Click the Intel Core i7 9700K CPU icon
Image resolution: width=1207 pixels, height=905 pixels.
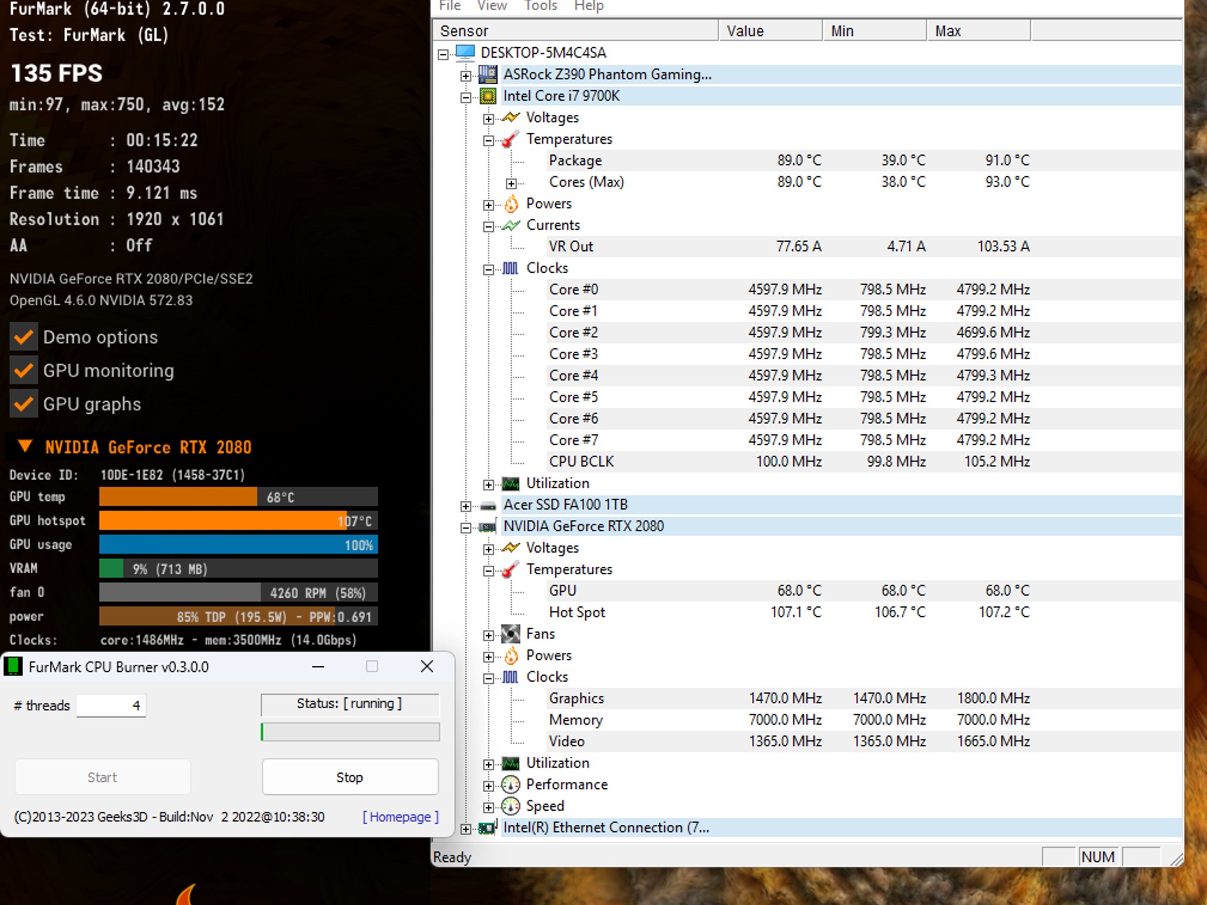(x=488, y=96)
